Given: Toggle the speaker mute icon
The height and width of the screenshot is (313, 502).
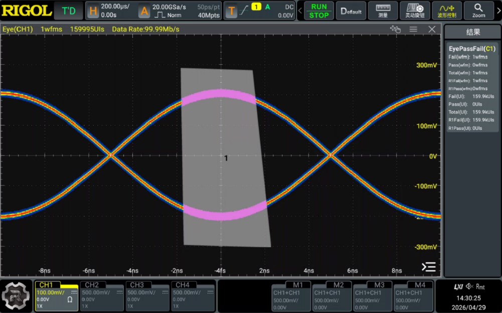Looking at the screenshot, I should pyautogui.click(x=470, y=286).
